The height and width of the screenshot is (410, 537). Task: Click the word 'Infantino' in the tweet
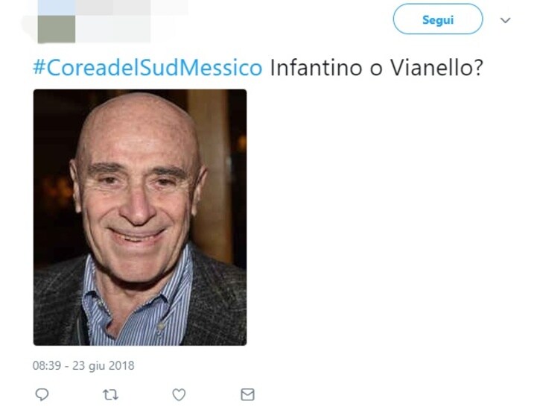coord(316,68)
